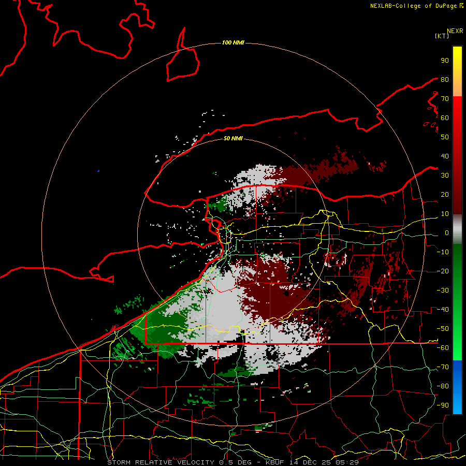Click the 10 value on velocity scale

coord(445,214)
